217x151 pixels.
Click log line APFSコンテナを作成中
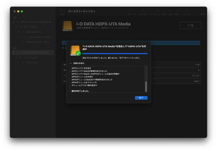81,68
